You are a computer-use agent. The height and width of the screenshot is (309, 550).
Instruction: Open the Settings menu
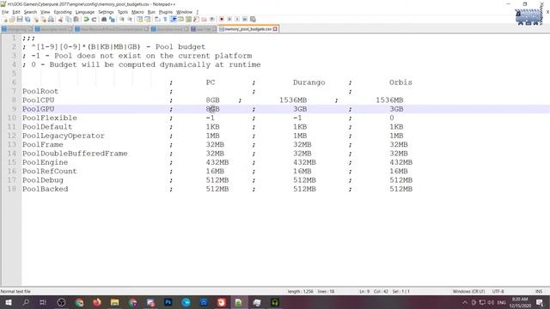coord(106,12)
